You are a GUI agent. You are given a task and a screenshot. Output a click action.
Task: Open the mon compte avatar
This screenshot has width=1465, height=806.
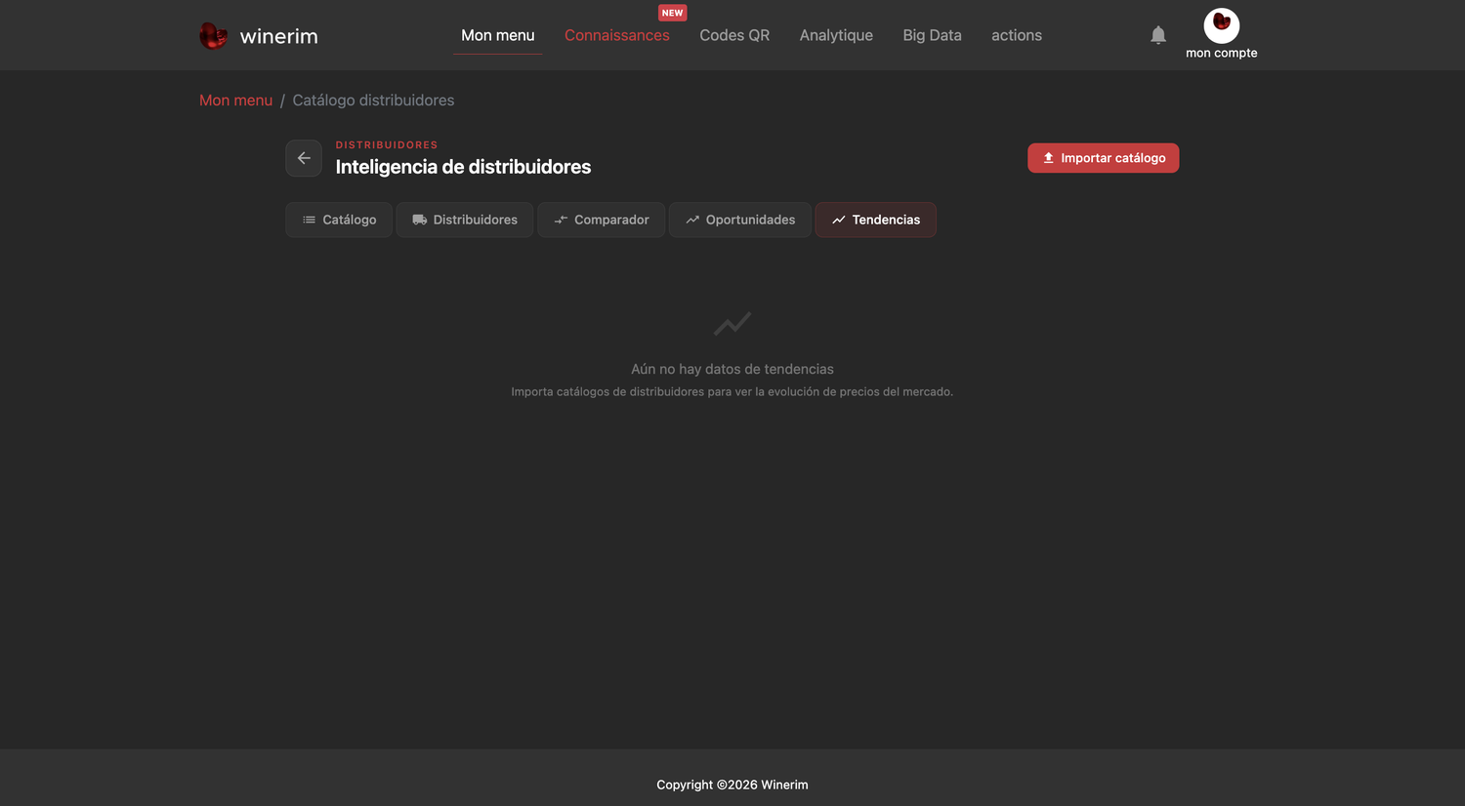[x=1222, y=25]
